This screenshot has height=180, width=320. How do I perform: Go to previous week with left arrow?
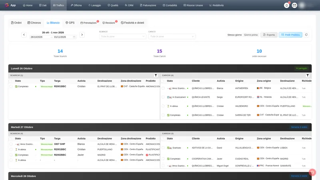tap(24, 35)
